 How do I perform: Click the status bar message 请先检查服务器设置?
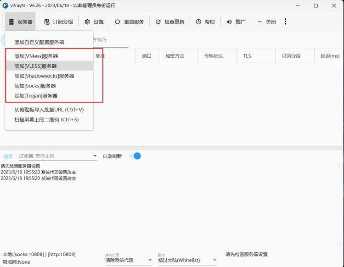pos(247,254)
